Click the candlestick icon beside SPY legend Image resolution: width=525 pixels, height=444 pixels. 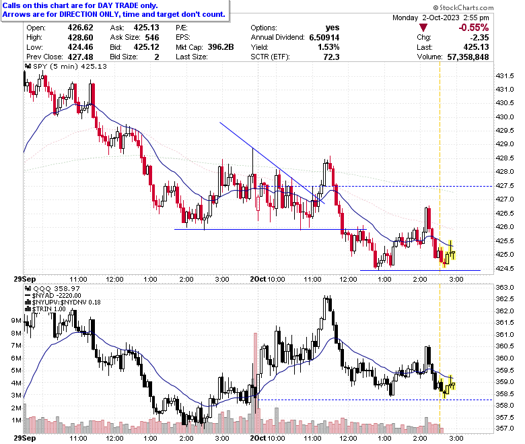28,66
